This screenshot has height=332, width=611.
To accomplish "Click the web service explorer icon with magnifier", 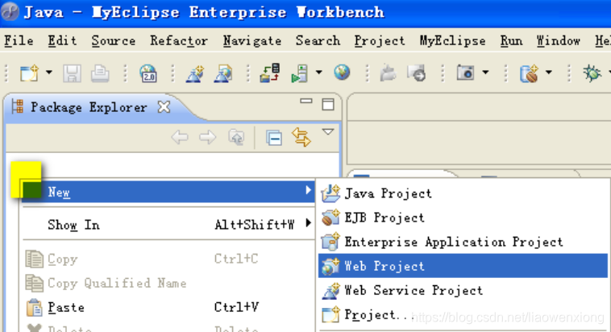I will pyautogui.click(x=223, y=73).
